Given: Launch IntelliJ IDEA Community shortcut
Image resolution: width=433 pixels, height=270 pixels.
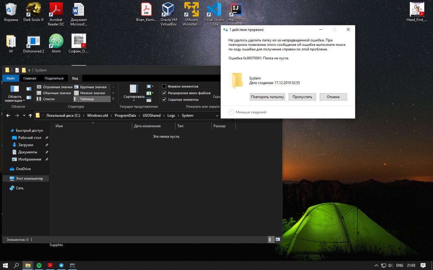Looking at the screenshot, I should [x=236, y=14].
